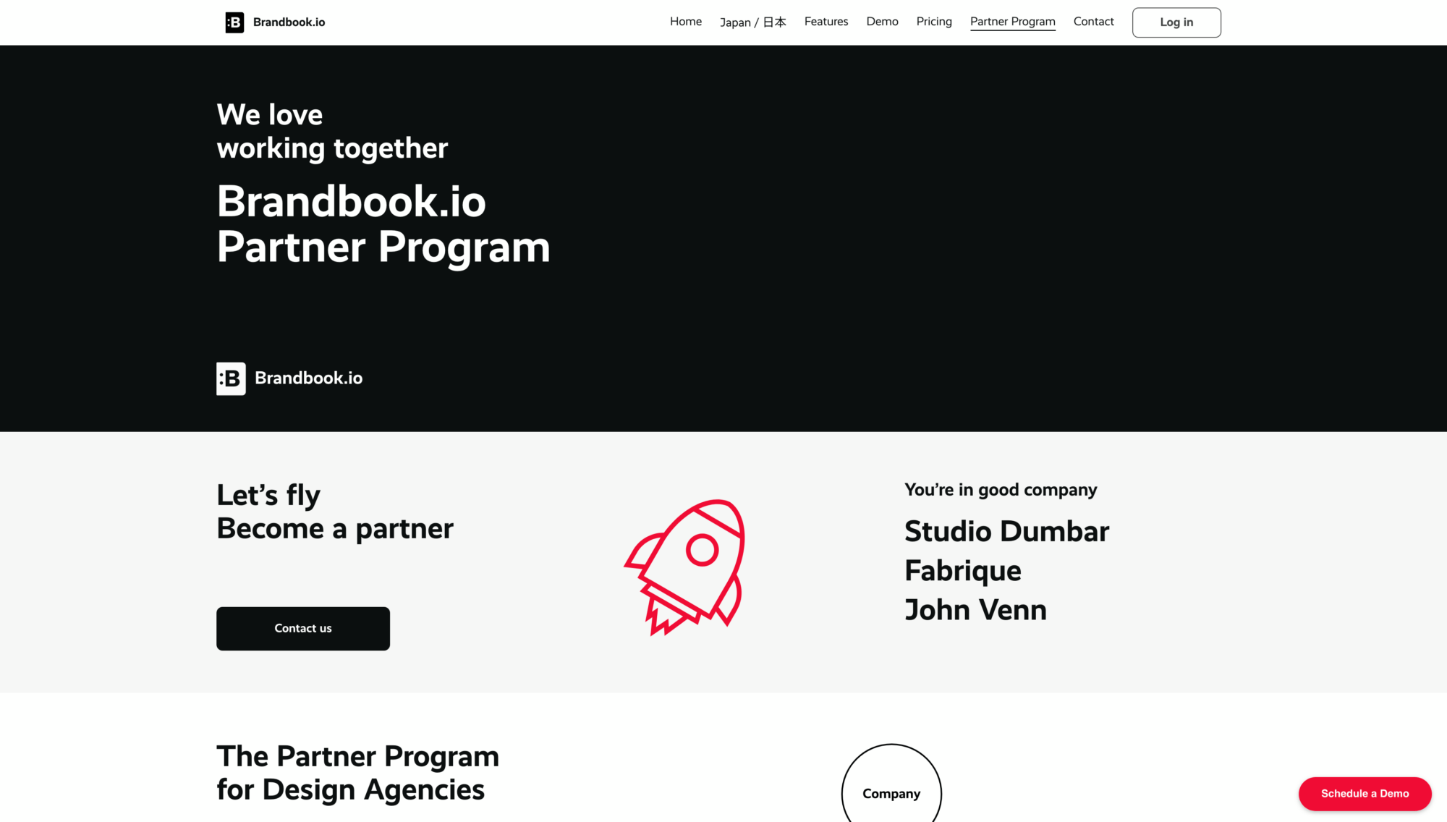Click the red Schedule a Demo button
Viewport: 1447px width, 822px height.
pyautogui.click(x=1365, y=793)
